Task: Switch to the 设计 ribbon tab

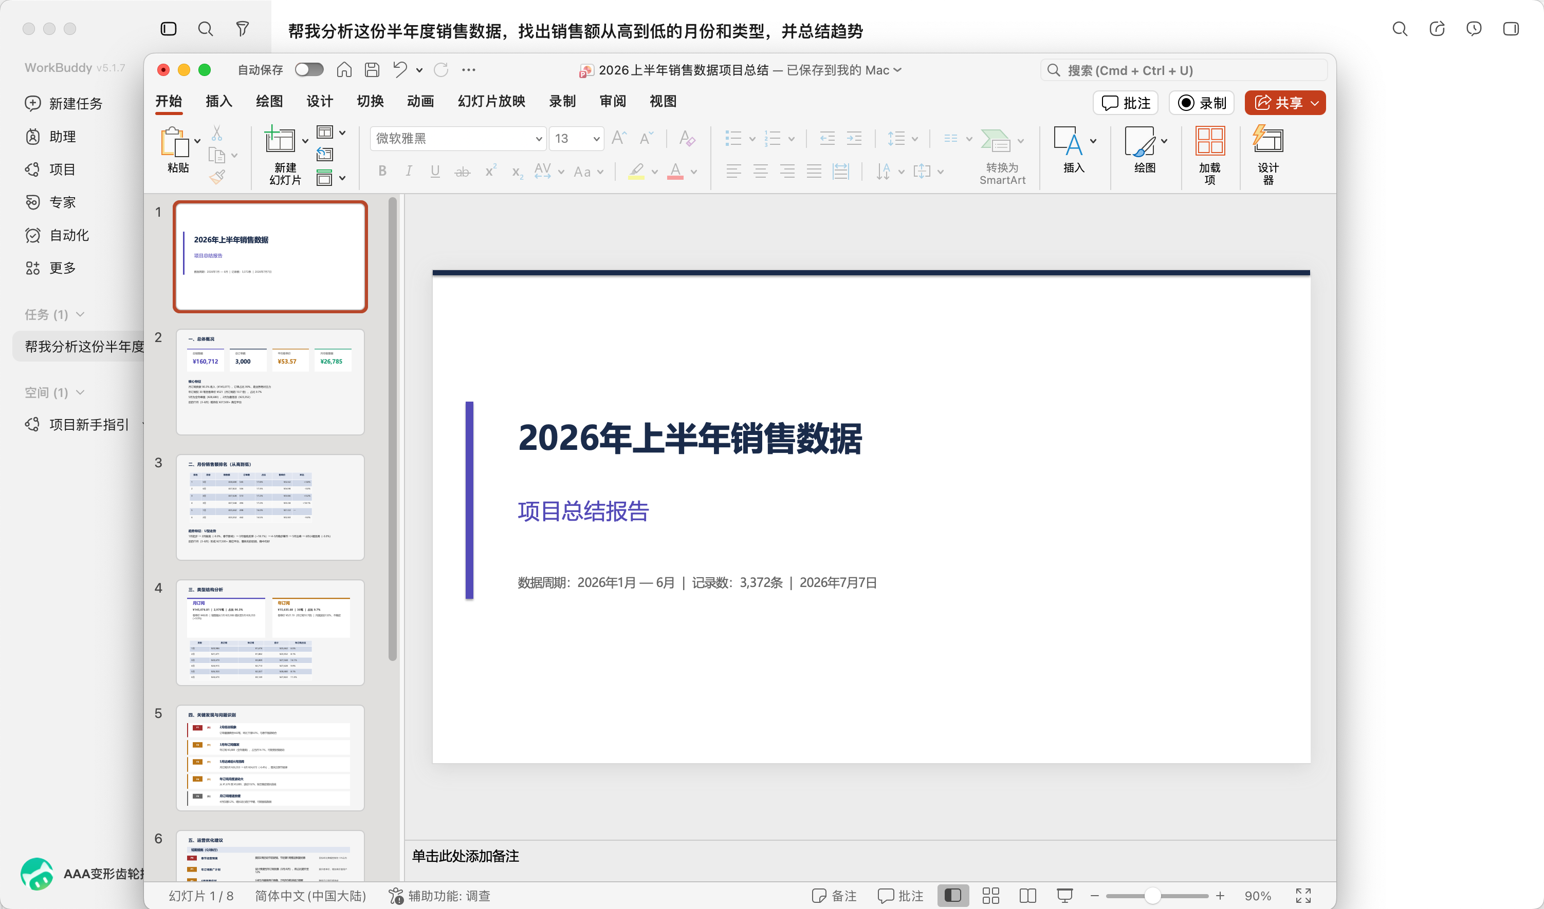Action: (319, 101)
